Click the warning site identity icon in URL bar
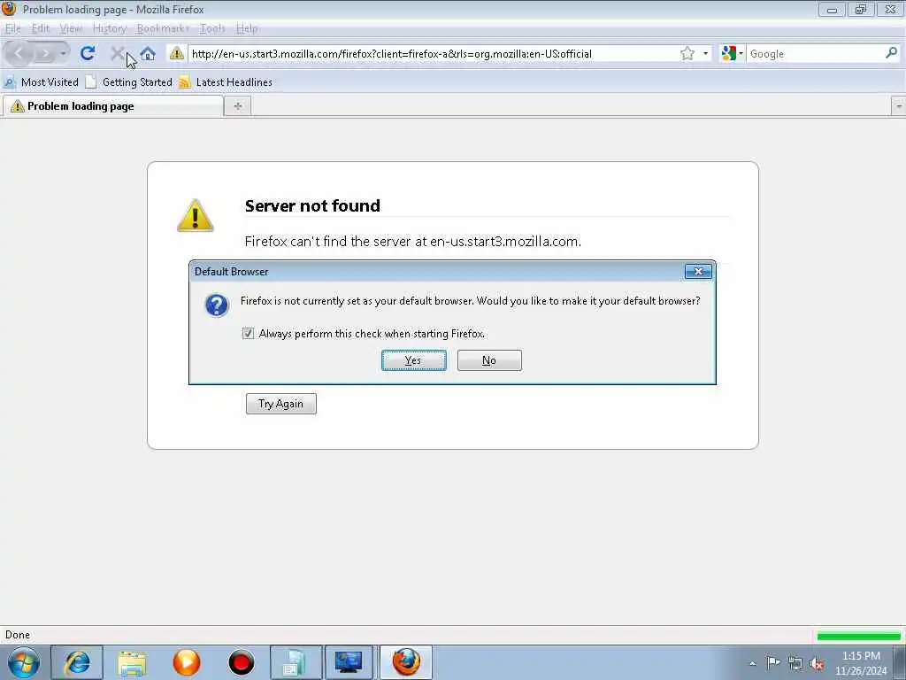This screenshot has width=906, height=680. click(x=177, y=54)
